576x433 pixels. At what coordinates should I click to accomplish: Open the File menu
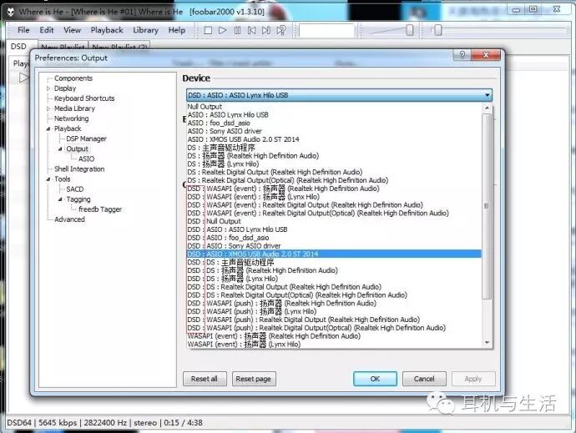23,30
